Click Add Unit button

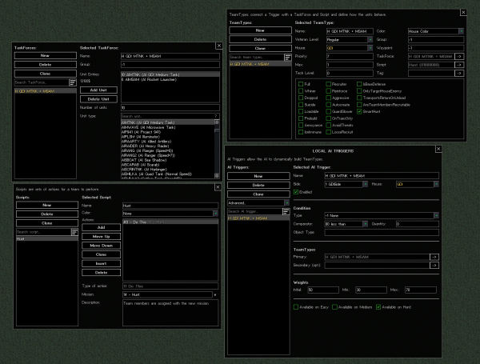98,90
